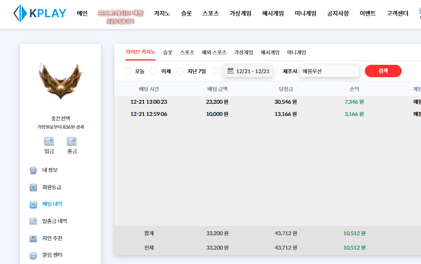The image size is (421, 264).
Task: Open 알림 센터 notification icon
Action: [33, 255]
